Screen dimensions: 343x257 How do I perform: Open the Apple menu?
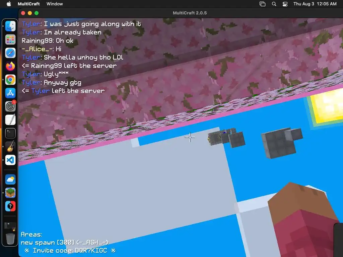(9, 4)
